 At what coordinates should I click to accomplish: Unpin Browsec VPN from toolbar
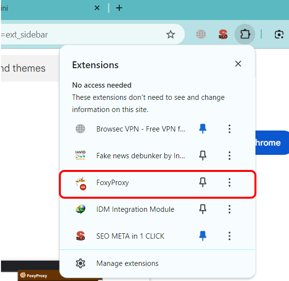pyautogui.click(x=202, y=129)
